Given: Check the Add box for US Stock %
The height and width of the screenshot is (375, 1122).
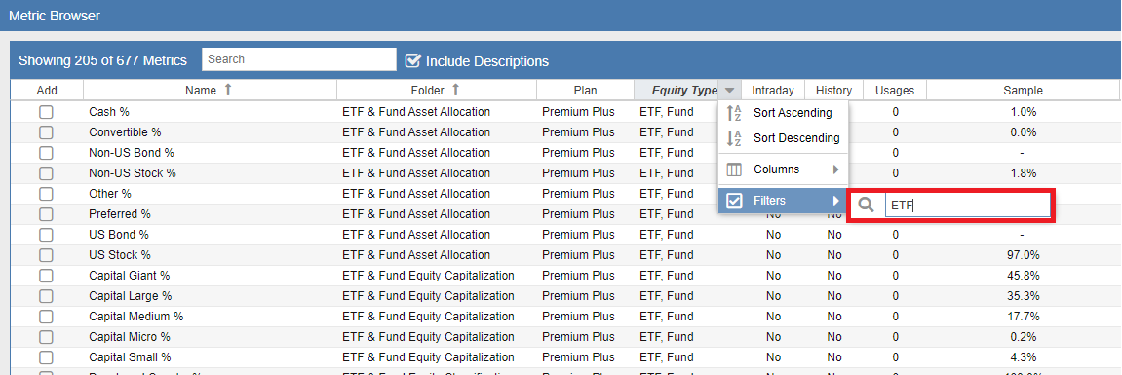Looking at the screenshot, I should point(47,255).
